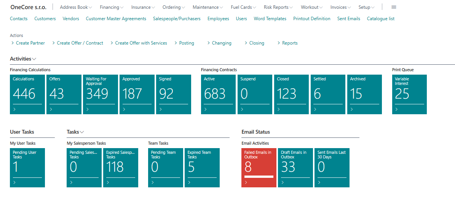
Task: Click the chevron arrow on Active contracts tile
Action: click(206, 109)
